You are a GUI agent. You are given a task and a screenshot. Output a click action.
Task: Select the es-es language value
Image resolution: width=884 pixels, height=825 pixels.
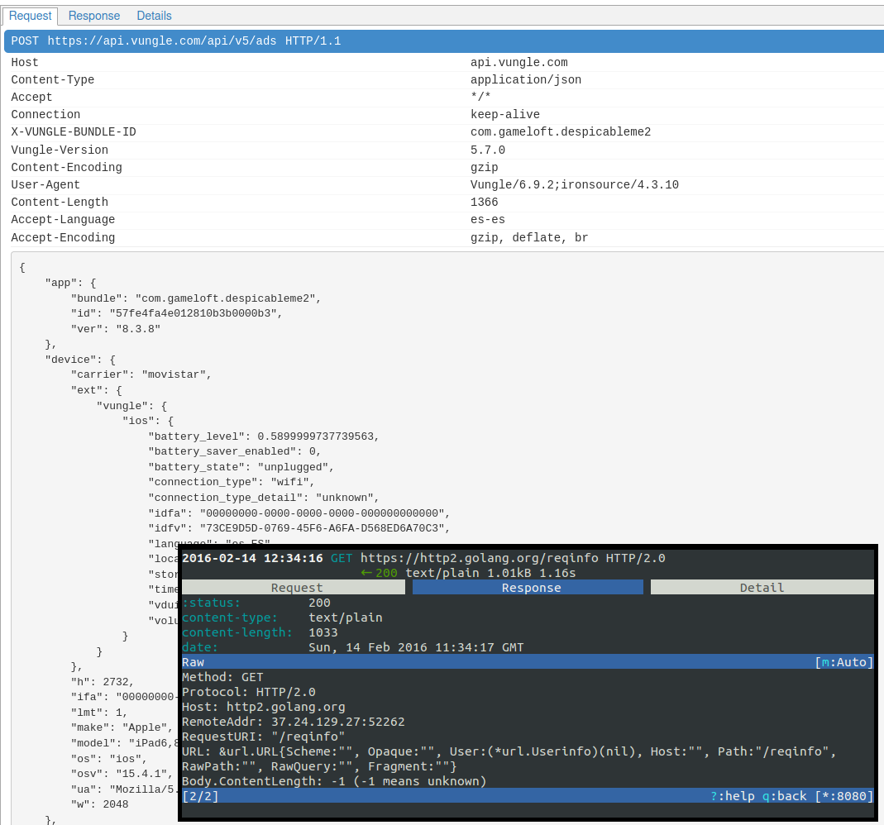pos(488,220)
